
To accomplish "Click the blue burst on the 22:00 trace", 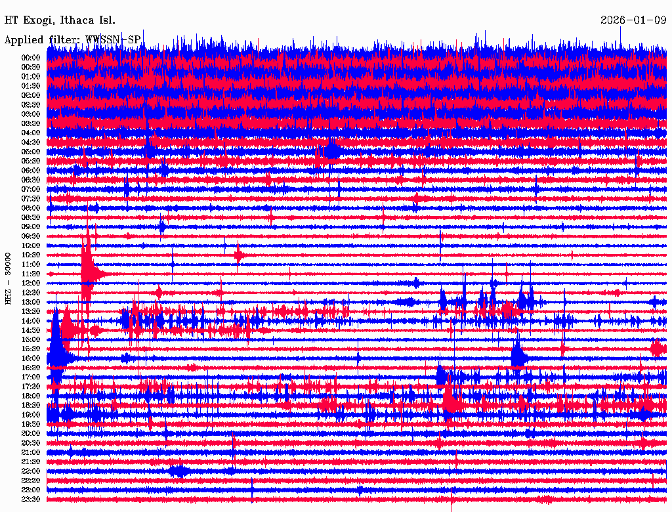I will click(x=178, y=471).
